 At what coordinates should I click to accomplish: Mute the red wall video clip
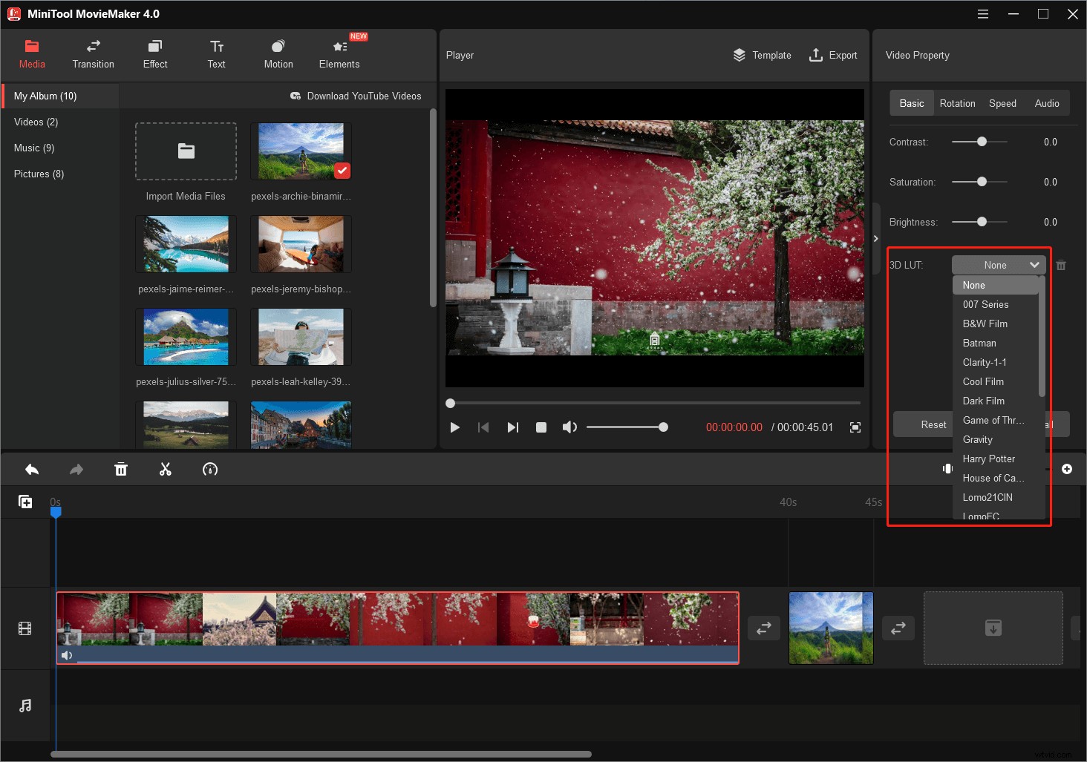pos(68,655)
